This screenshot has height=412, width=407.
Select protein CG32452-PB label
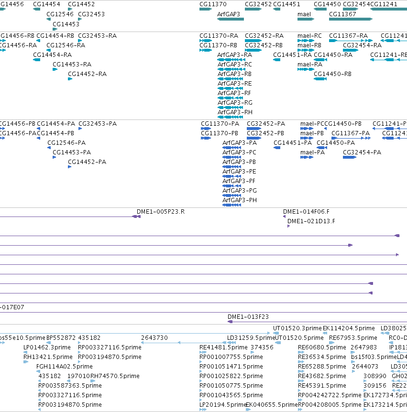point(265,133)
